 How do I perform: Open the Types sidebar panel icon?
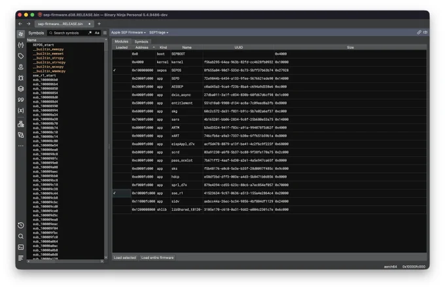point(21,45)
